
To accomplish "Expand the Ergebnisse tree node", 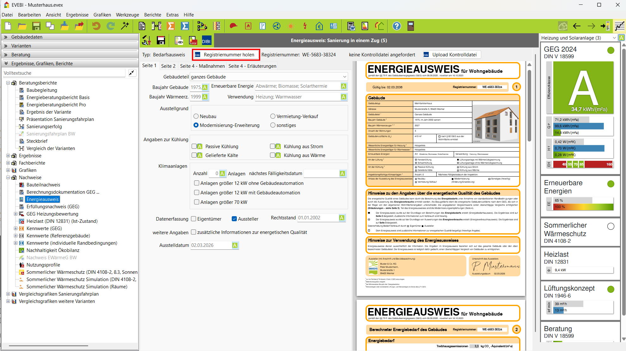I will [x=8, y=156].
